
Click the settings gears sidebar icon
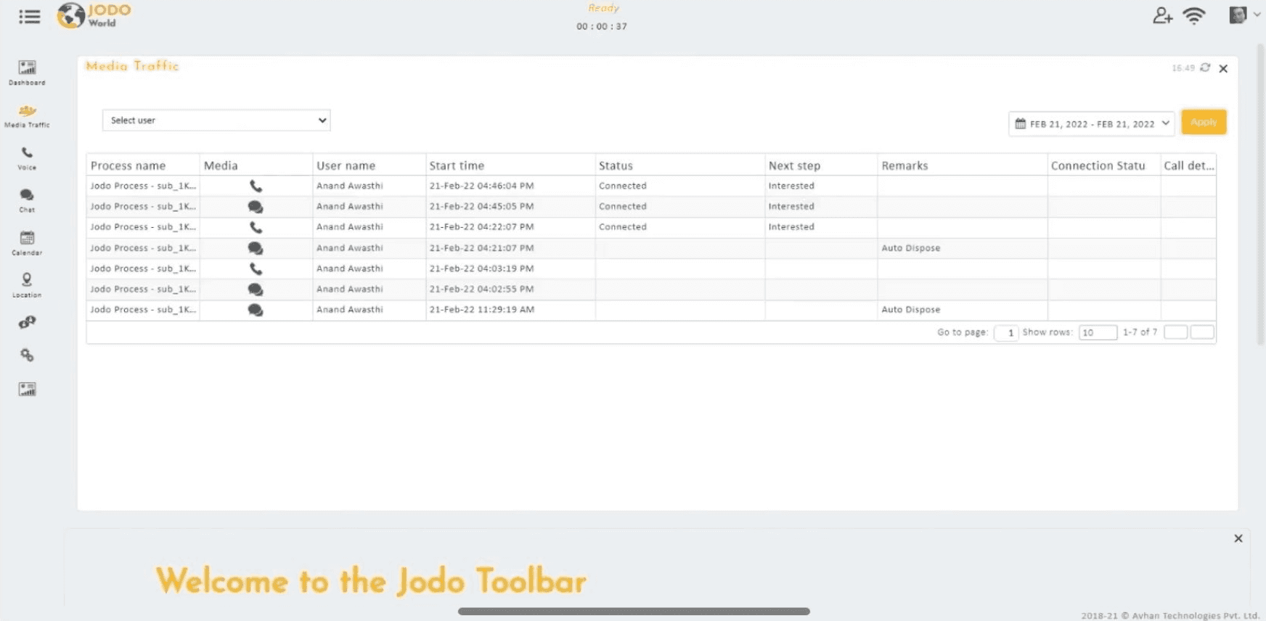click(x=27, y=355)
